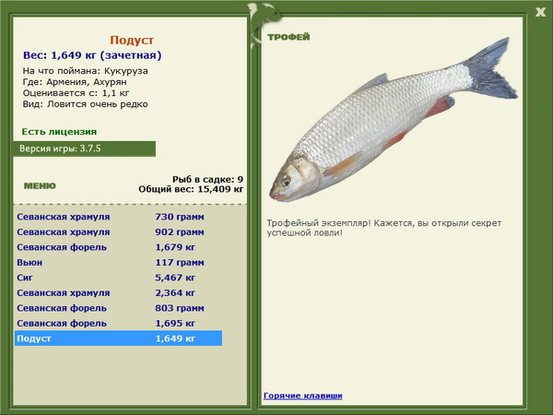Select the 1,695 кг Севанская форель row
Viewport: 553px width, 415px height.
119,323
